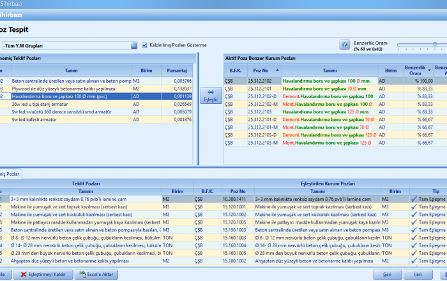Image resolution: width=447 pixels, height=281 pixels.
Task: Sort by the Poz No column in Benzer Kurum Pozları
Action: [261, 70]
